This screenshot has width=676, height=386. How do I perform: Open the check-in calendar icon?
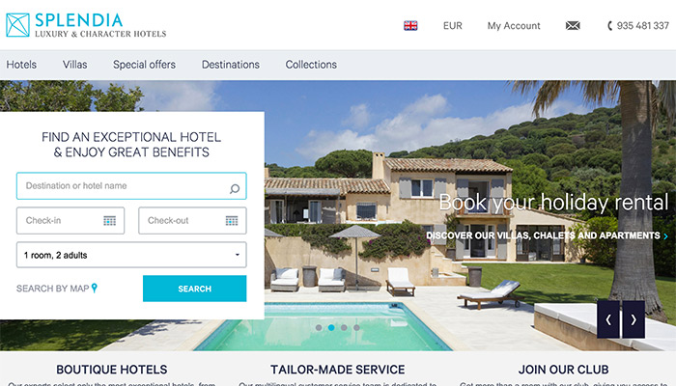(x=109, y=221)
